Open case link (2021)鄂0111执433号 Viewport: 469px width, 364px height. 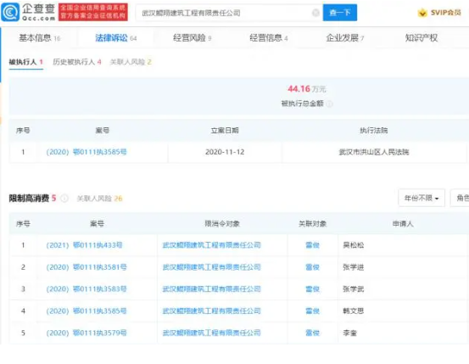(84, 245)
